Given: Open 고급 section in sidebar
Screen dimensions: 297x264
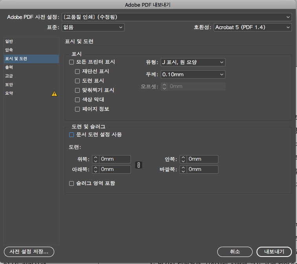Looking at the screenshot, I should 31,76.
